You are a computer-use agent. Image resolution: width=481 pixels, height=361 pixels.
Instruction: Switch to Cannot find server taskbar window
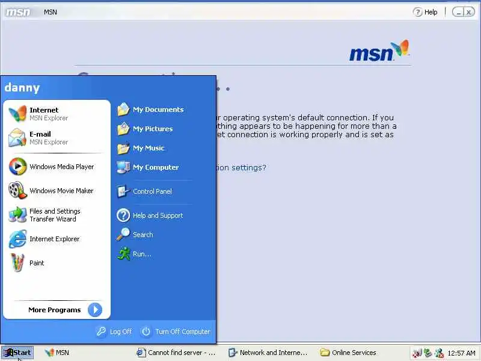176,353
